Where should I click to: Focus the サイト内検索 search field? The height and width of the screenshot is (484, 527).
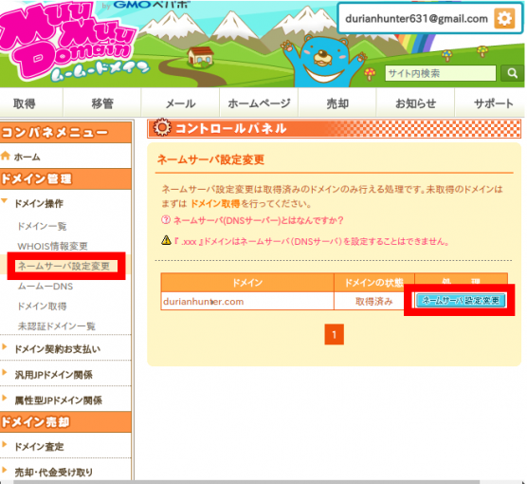(x=441, y=73)
